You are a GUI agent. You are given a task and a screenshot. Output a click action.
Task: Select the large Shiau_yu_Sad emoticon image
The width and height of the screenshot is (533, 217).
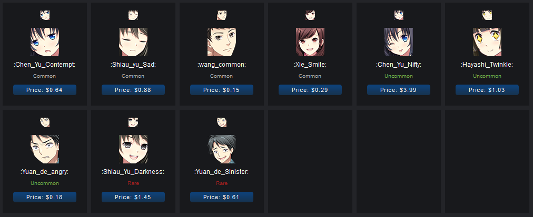point(133,42)
